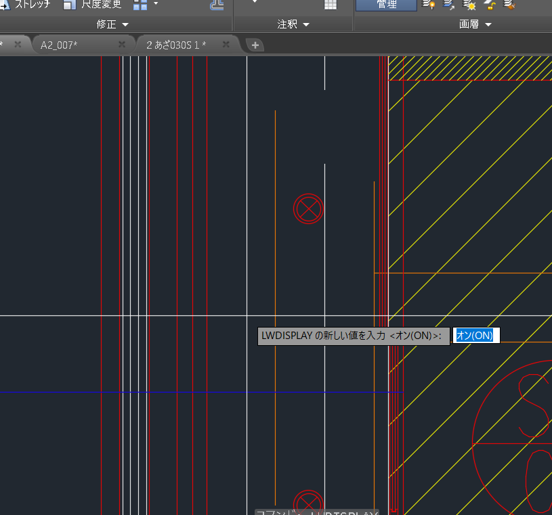The image size is (552, 515).
Task: Open the Array tool dropdown arrow
Action: click(x=156, y=4)
